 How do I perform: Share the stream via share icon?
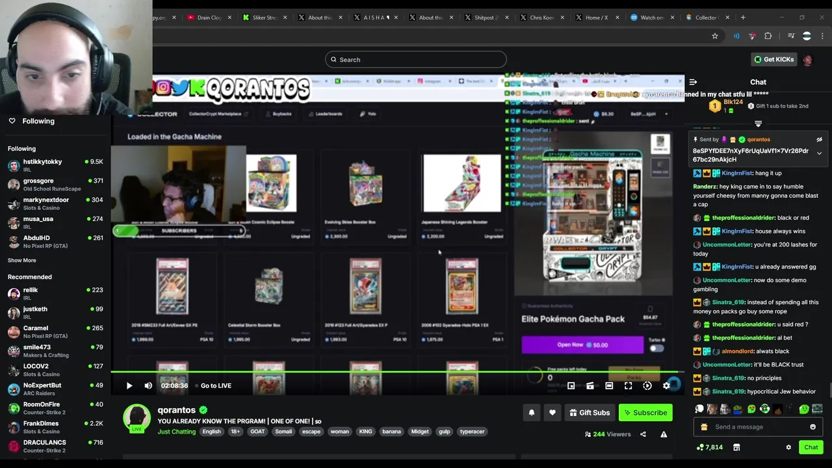pos(643,434)
